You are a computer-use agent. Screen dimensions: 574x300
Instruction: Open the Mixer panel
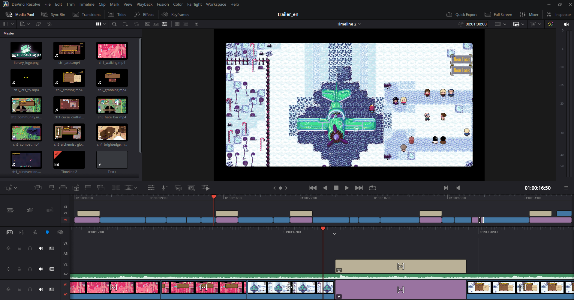click(x=529, y=14)
